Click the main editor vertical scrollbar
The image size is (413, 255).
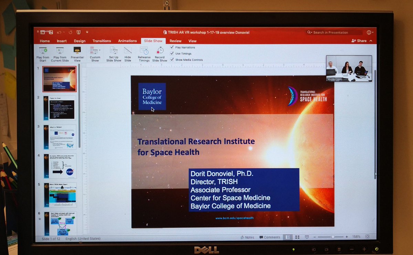point(375,124)
